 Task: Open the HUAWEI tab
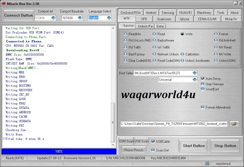pyautogui.click(x=186, y=13)
